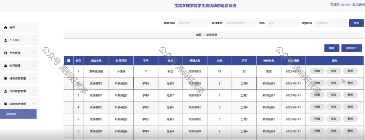Screen dimensions: 365x140
Task: Open the 学生管理 menu label
Action: tap(15, 53)
